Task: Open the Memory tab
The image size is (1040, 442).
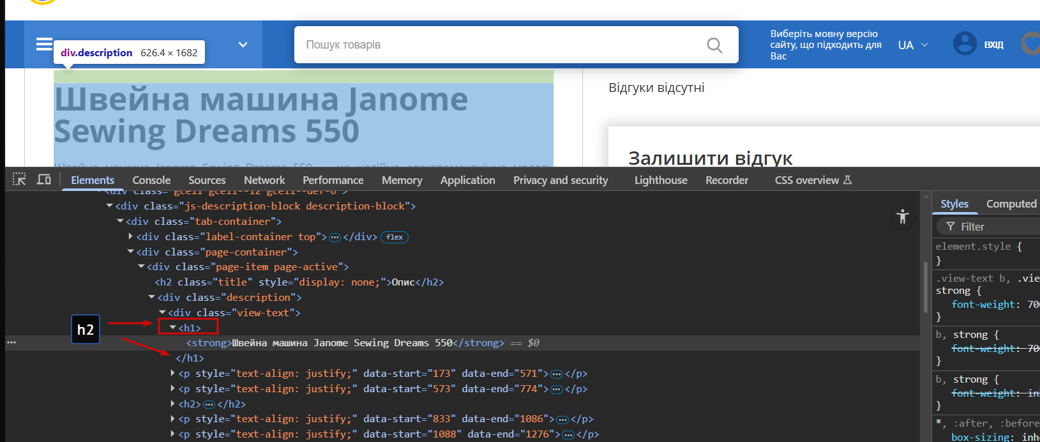Action: coord(402,180)
